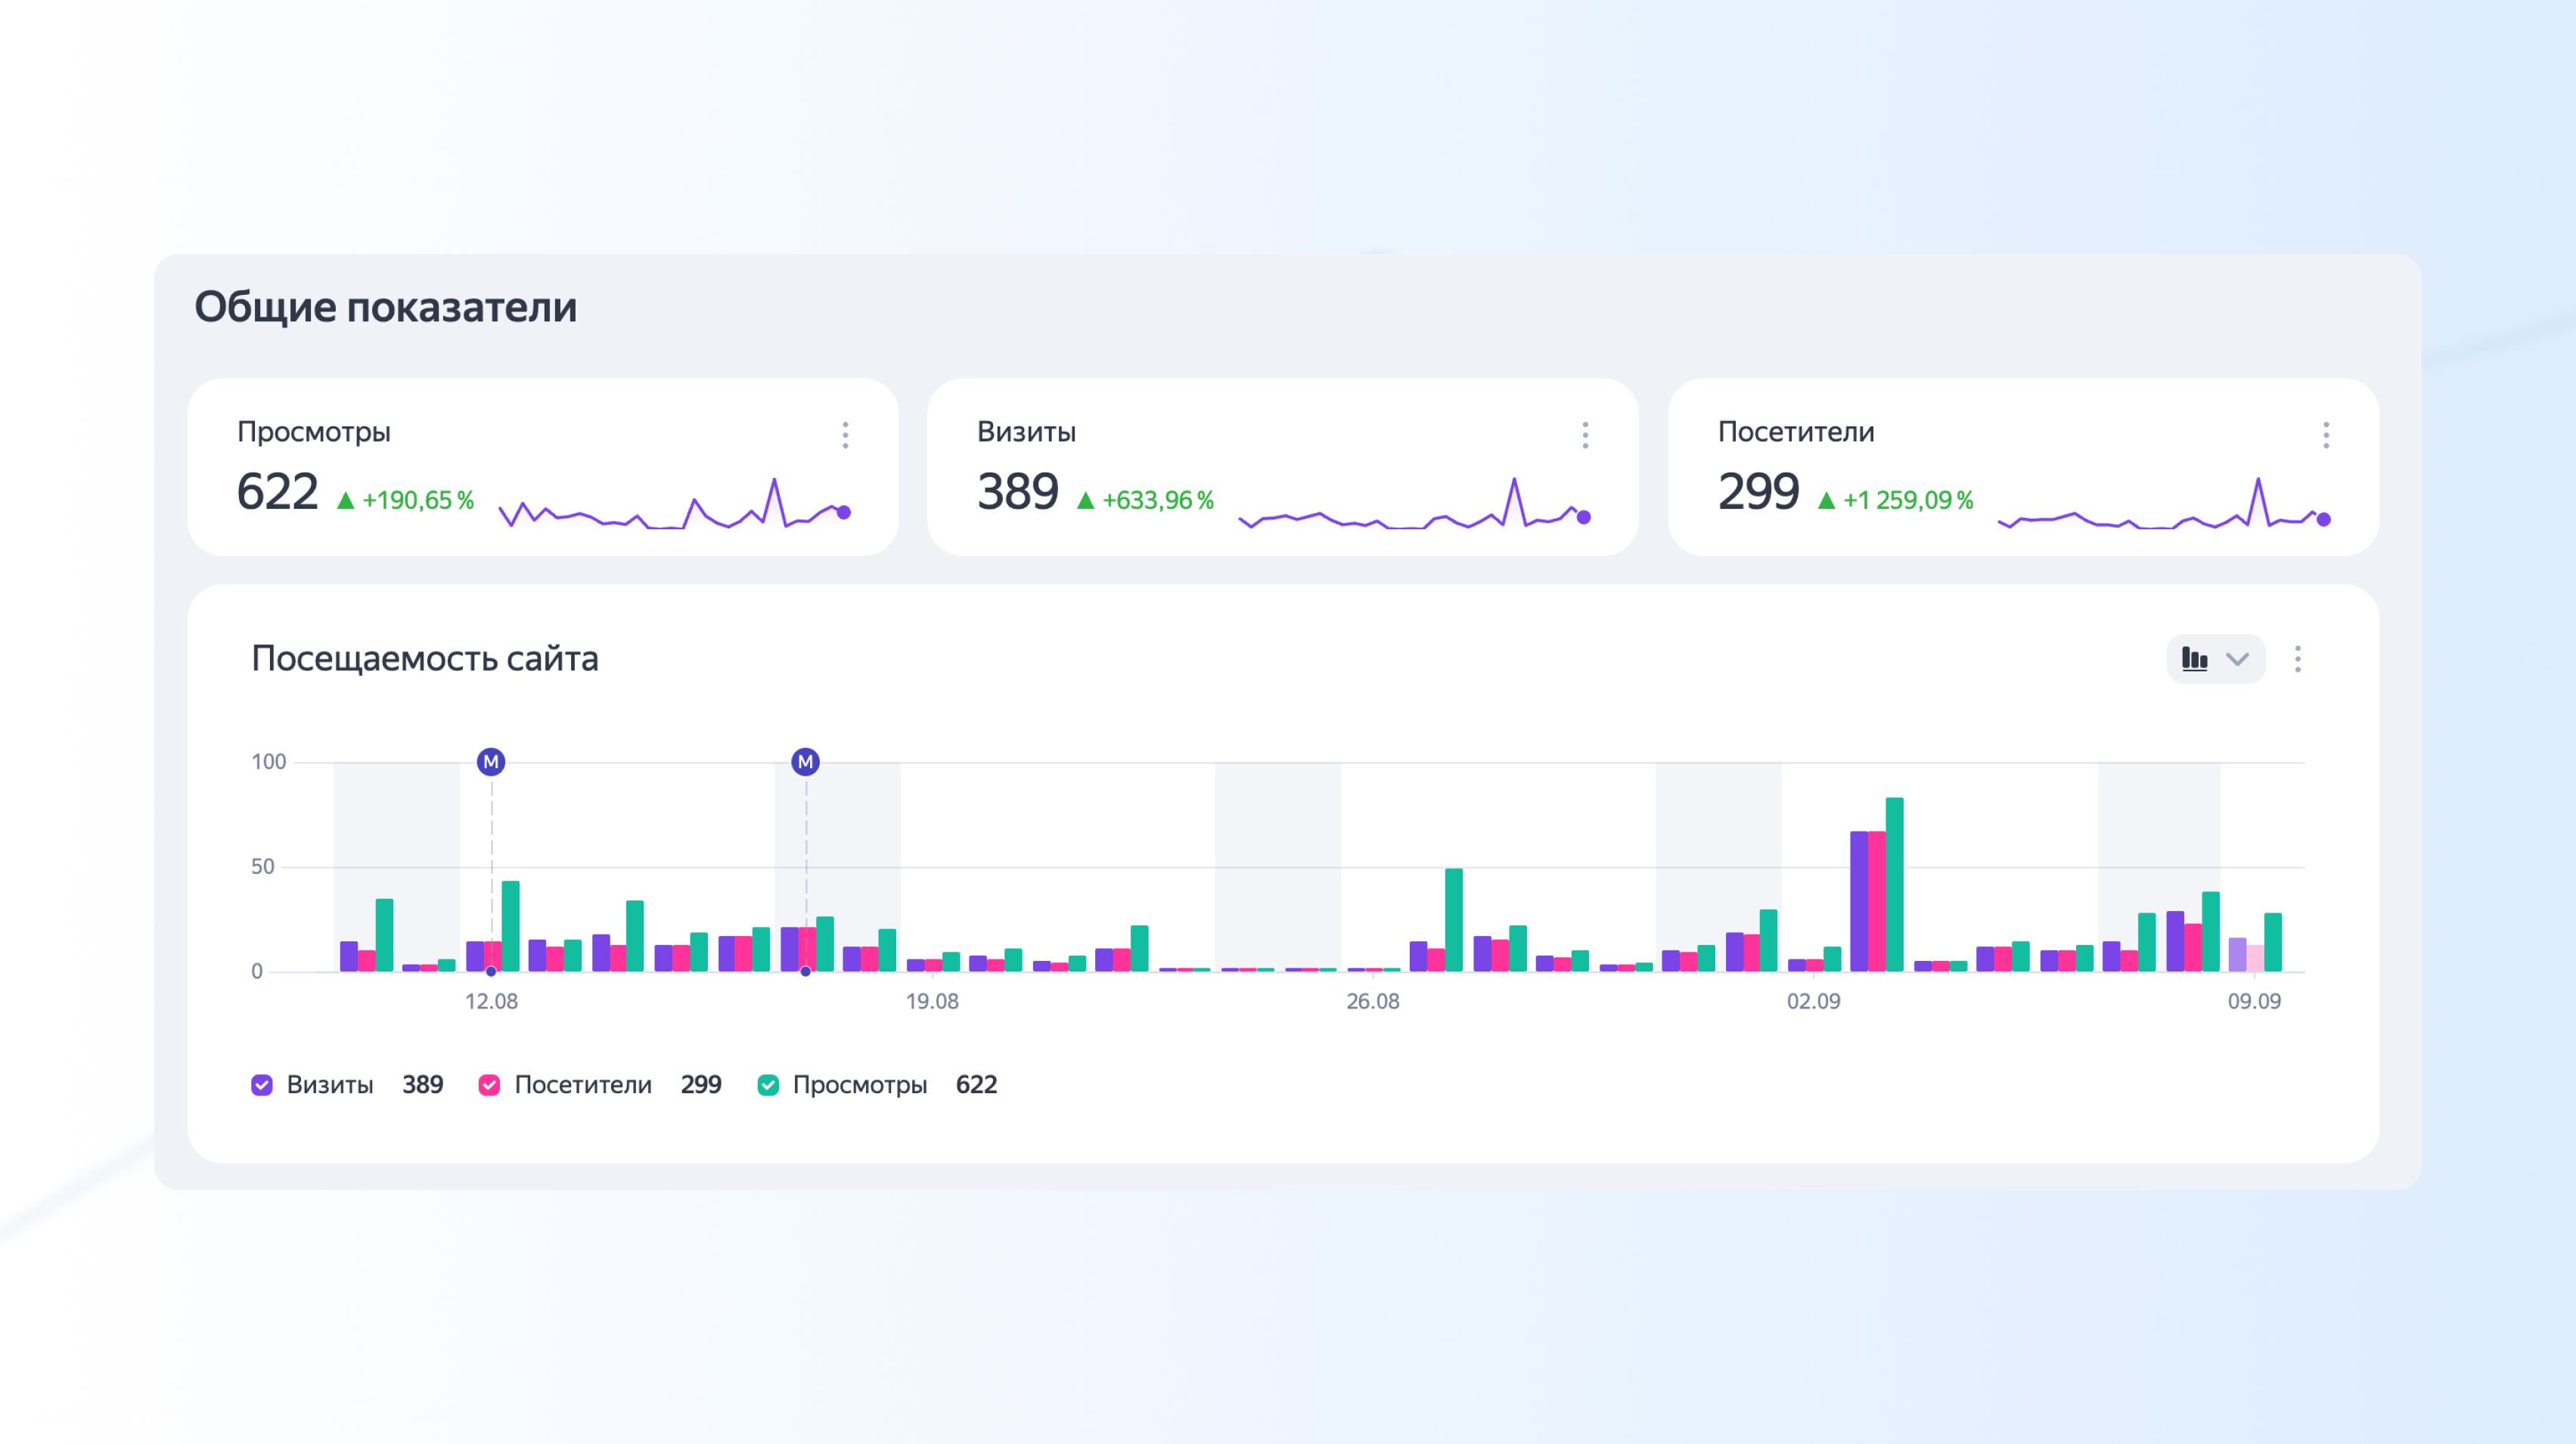Open the chart type dropdown with bar icon

[2215, 658]
